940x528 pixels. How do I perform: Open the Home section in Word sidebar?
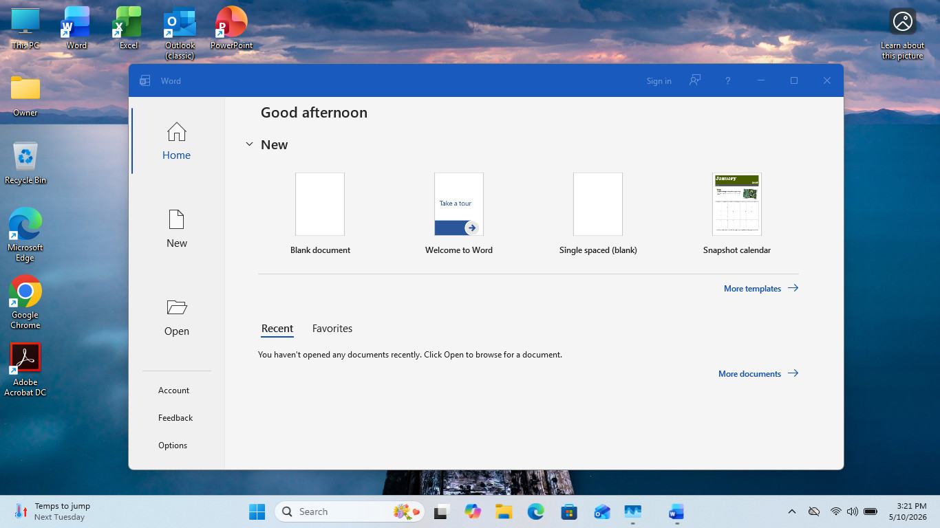point(177,141)
